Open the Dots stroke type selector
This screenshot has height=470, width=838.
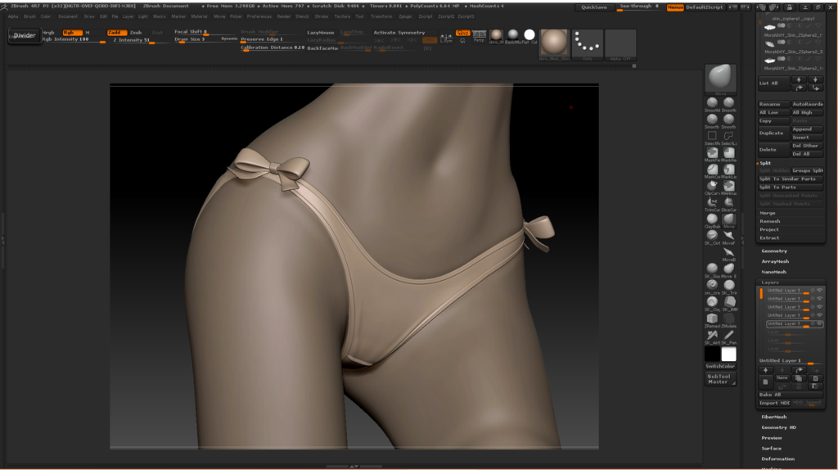587,44
